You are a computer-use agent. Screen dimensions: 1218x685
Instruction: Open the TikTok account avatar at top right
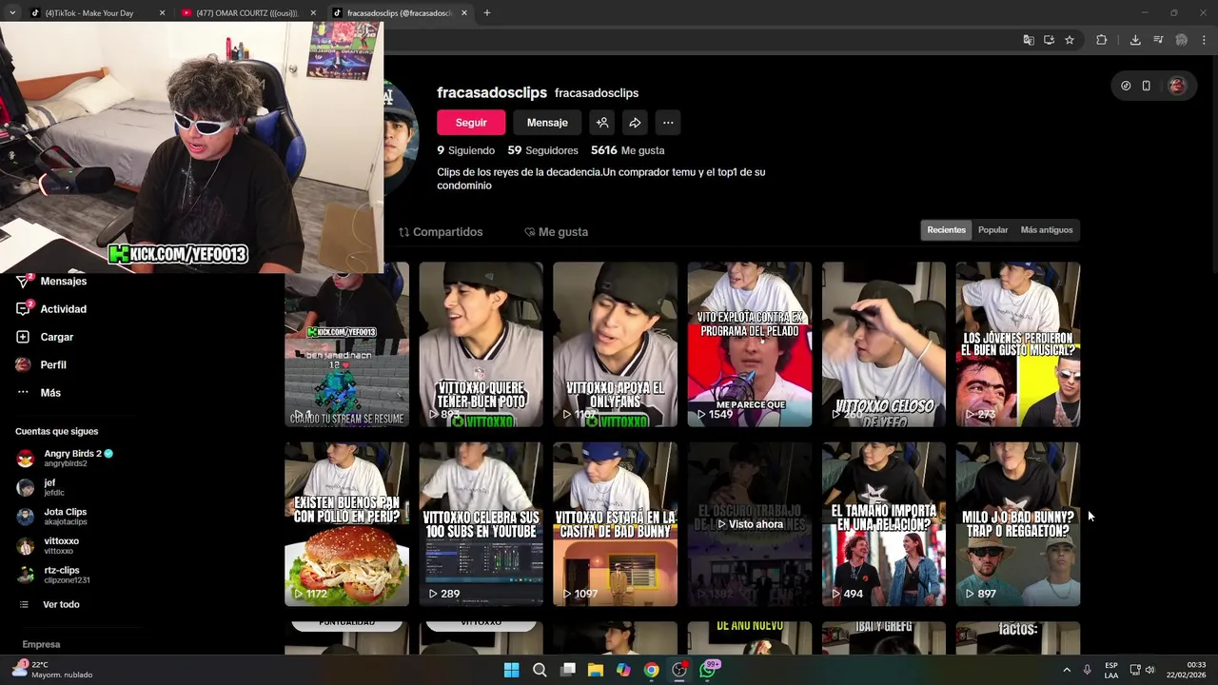(1177, 86)
